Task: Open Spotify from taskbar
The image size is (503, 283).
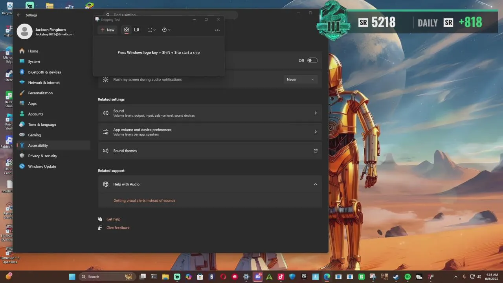Action: pos(408,277)
